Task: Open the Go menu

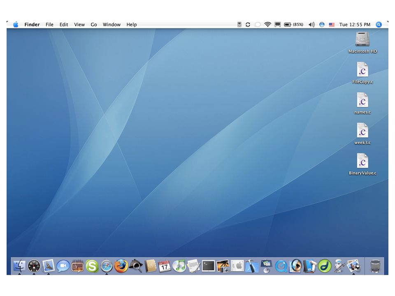Action: (94, 24)
